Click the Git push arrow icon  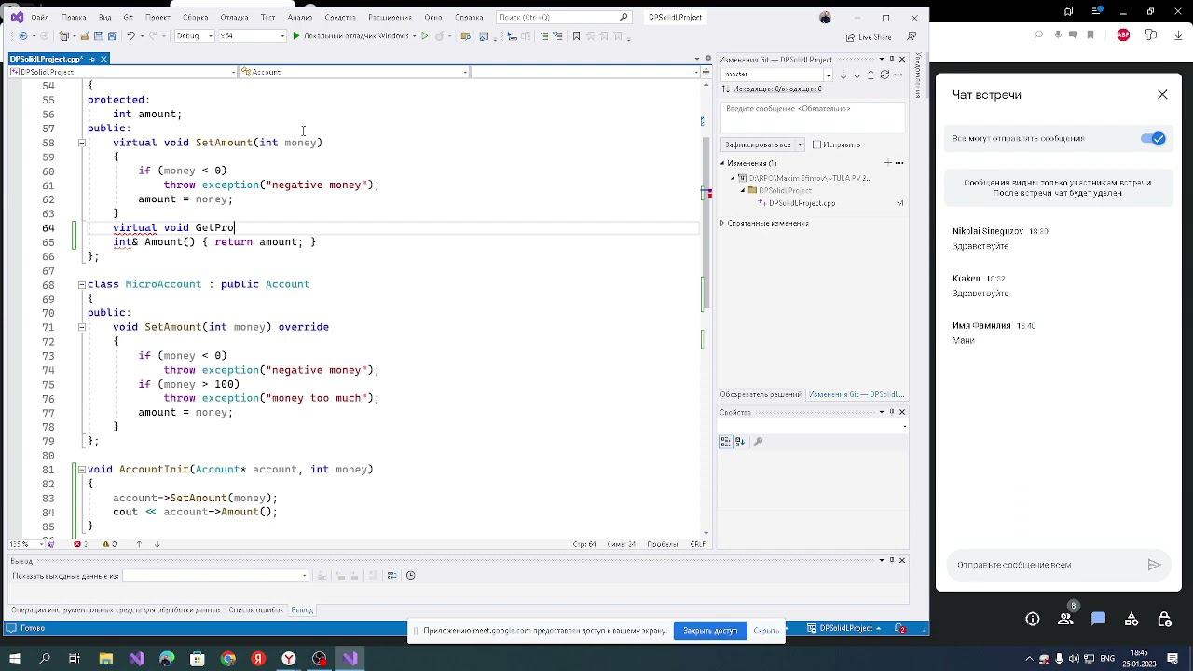[x=871, y=75]
